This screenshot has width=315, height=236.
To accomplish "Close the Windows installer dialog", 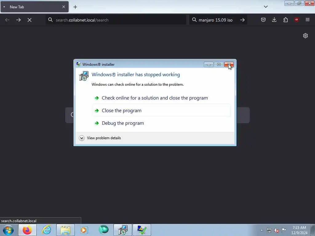I will point(229,65).
